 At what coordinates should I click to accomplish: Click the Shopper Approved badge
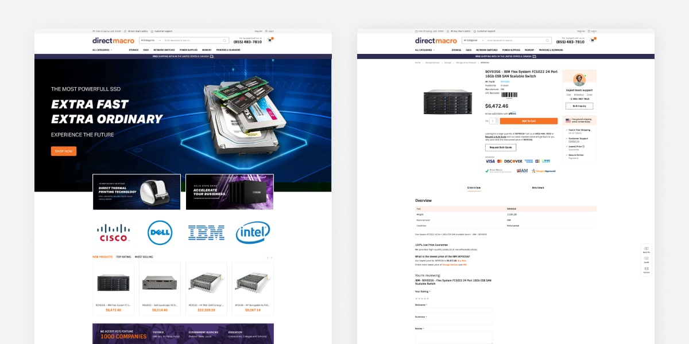tap(543, 170)
